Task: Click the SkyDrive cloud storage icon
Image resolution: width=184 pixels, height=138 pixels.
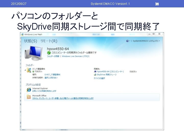Action: [95, 75]
